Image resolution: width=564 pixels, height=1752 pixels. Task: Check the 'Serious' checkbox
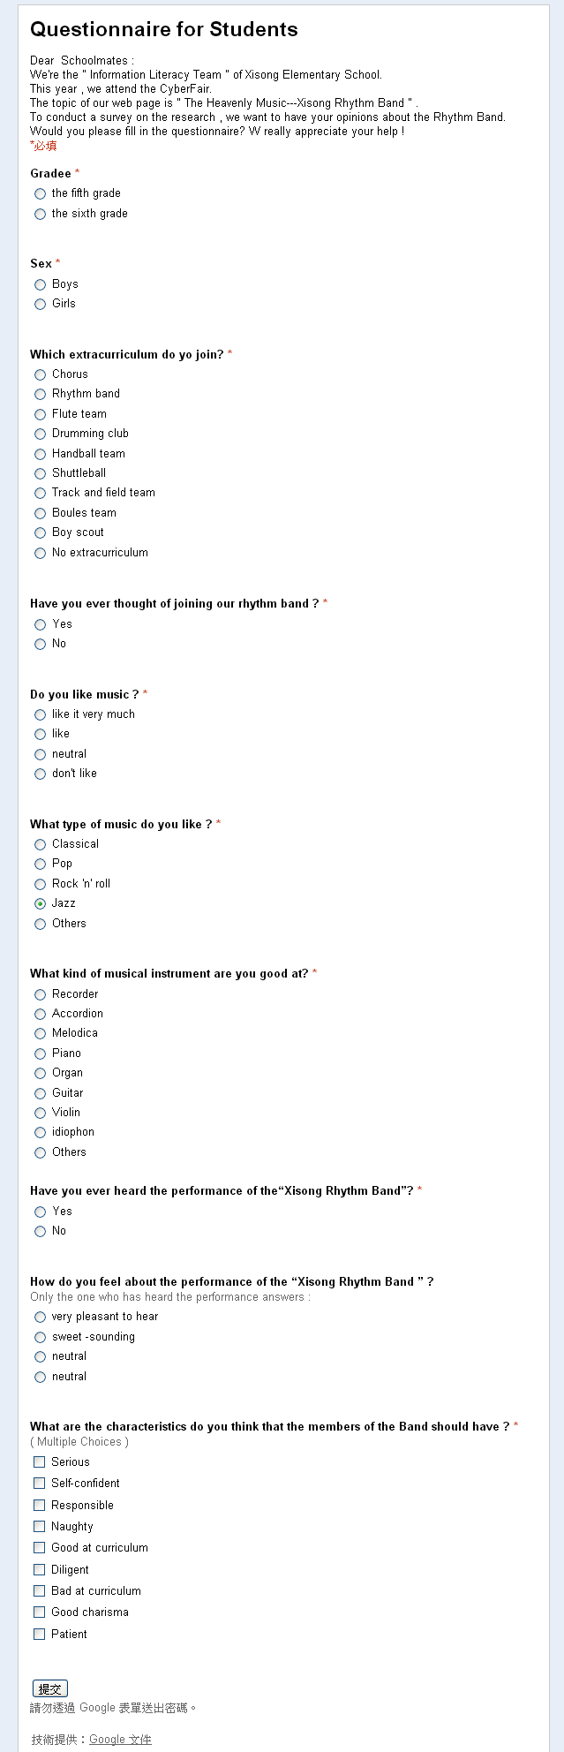click(39, 1462)
